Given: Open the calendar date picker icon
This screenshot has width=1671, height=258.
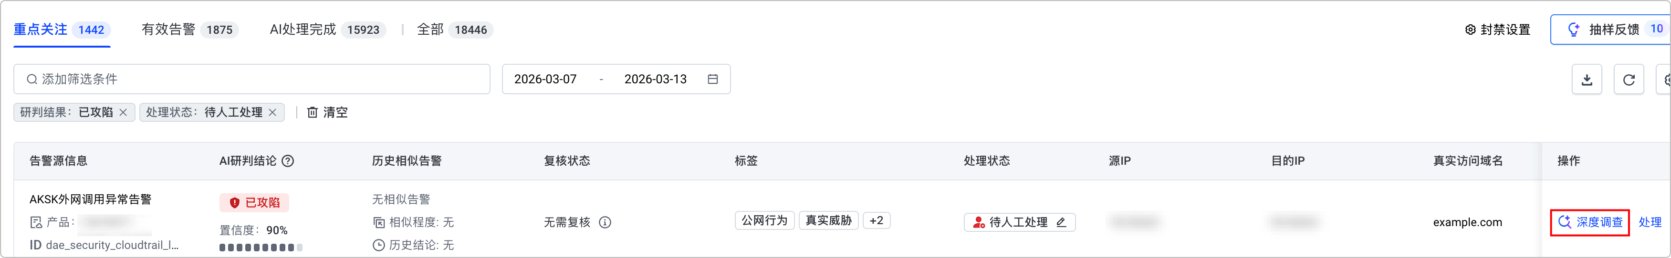Looking at the screenshot, I should click(x=712, y=79).
